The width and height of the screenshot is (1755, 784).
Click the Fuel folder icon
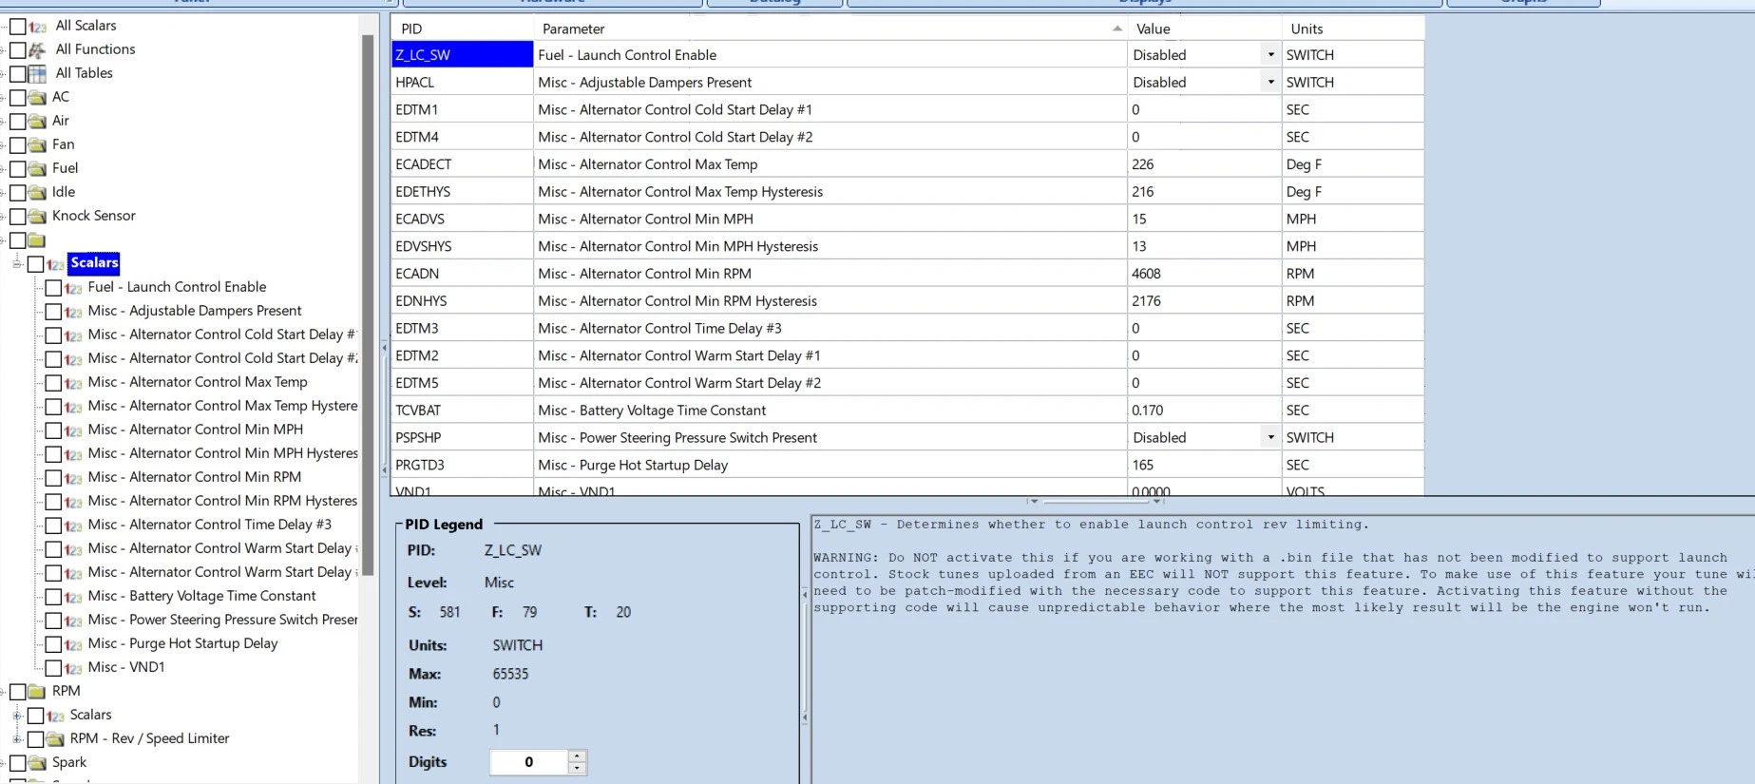[x=37, y=169]
